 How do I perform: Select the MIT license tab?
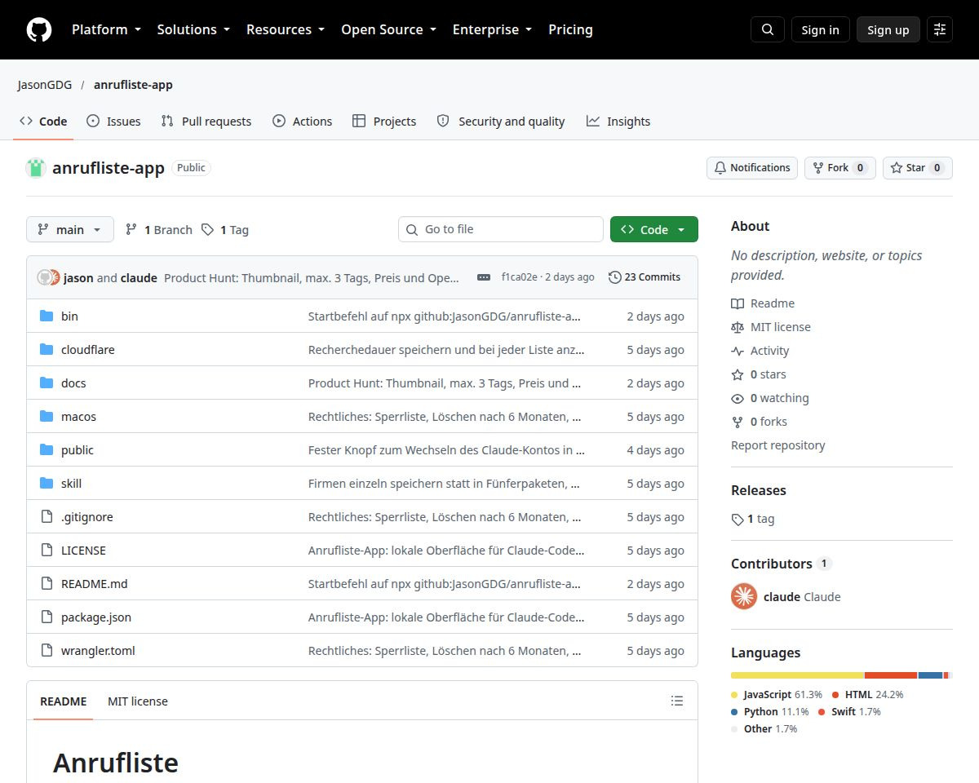tap(138, 701)
